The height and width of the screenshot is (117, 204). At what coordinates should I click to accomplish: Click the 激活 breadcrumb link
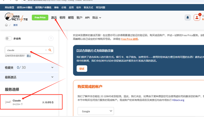(x=15, y=25)
